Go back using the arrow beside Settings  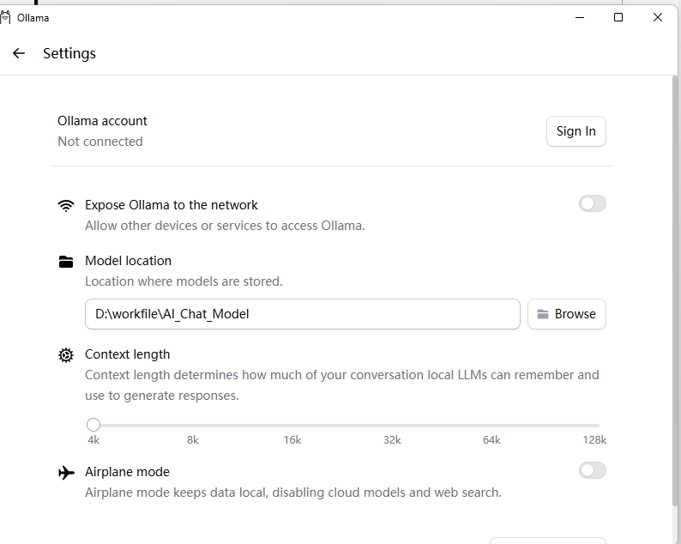pyautogui.click(x=19, y=53)
